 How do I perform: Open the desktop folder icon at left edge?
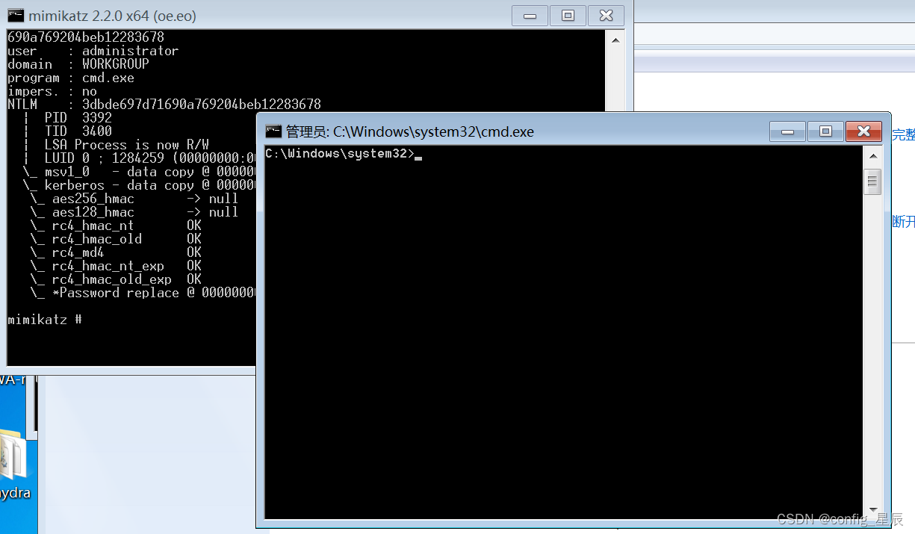(13, 456)
